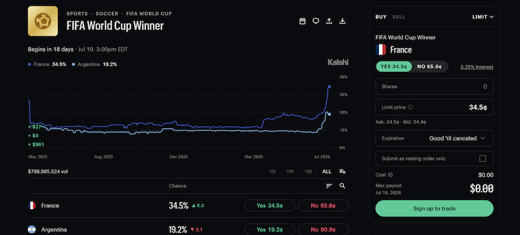This screenshot has width=520, height=235.
Task: Select the NO 65.6¢ toggle option
Action: pos(430,67)
